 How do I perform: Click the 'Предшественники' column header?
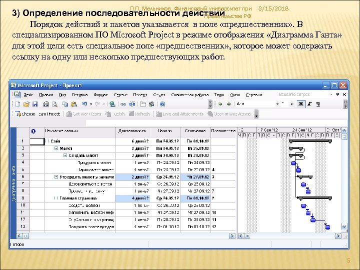click(223, 132)
